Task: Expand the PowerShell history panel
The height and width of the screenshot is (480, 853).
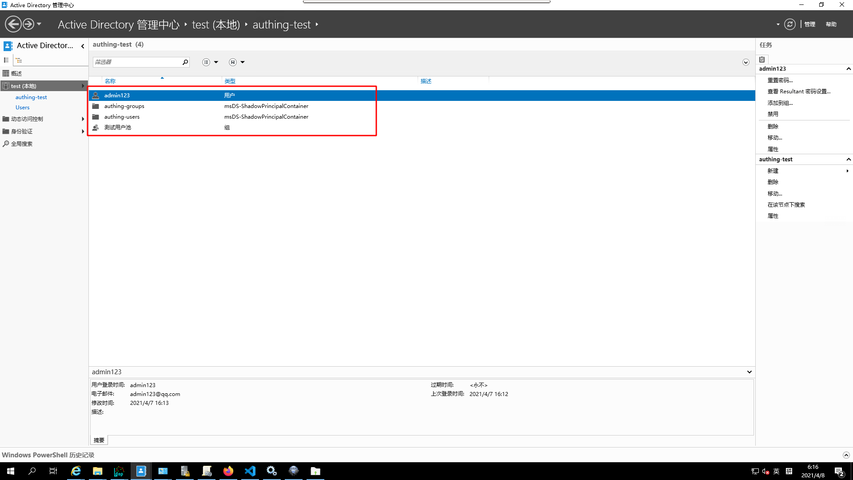Action: 846,455
